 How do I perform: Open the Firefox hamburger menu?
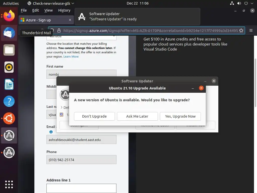pos(251,30)
